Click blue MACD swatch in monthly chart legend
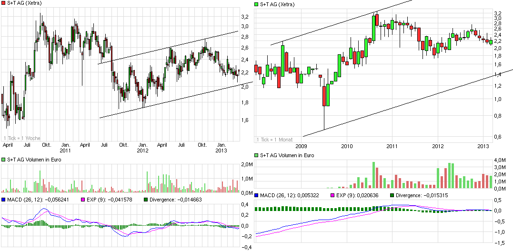This screenshot has width=513, height=251. point(256,195)
